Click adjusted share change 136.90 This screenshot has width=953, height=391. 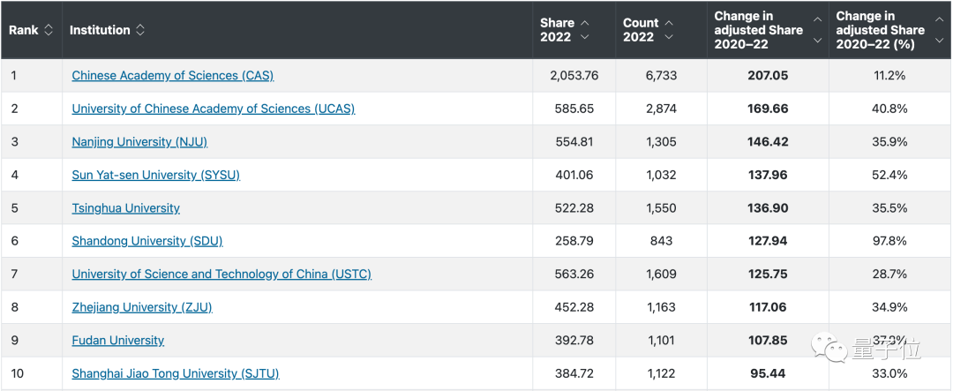pyautogui.click(x=768, y=208)
